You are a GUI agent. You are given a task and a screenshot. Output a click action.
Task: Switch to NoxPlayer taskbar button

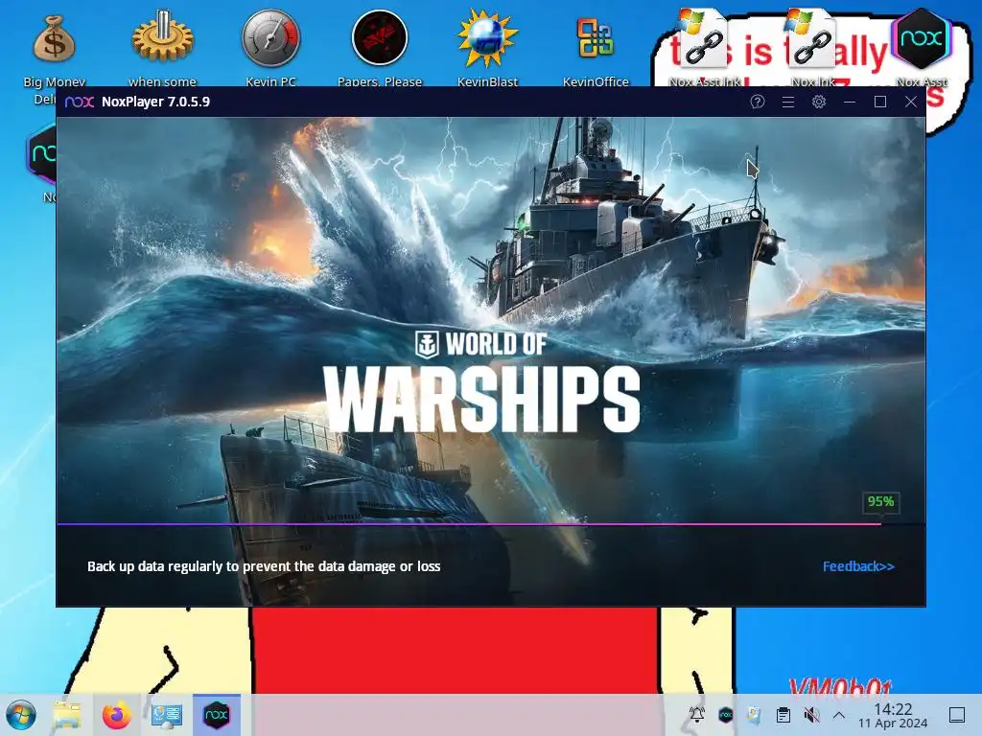point(216,715)
